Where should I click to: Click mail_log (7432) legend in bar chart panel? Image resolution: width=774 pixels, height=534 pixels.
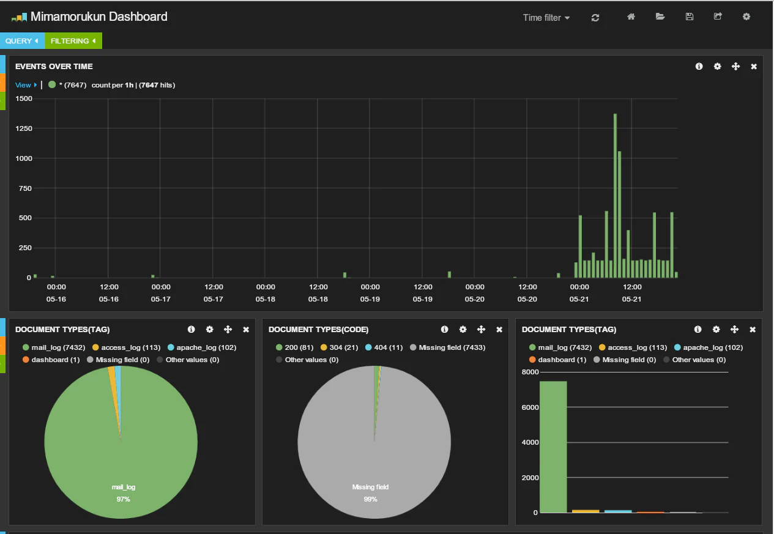[x=560, y=347]
